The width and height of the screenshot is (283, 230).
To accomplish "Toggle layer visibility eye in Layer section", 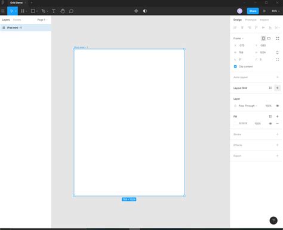I will click(x=277, y=106).
